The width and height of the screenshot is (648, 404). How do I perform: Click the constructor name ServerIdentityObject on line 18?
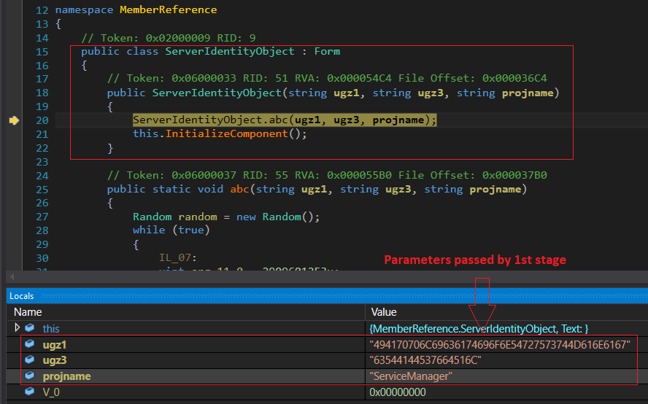coord(217,93)
